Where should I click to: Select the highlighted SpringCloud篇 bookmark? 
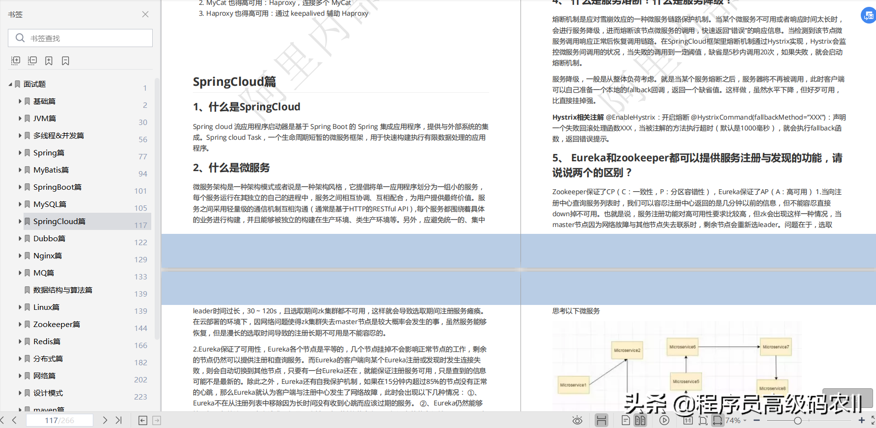(x=59, y=221)
